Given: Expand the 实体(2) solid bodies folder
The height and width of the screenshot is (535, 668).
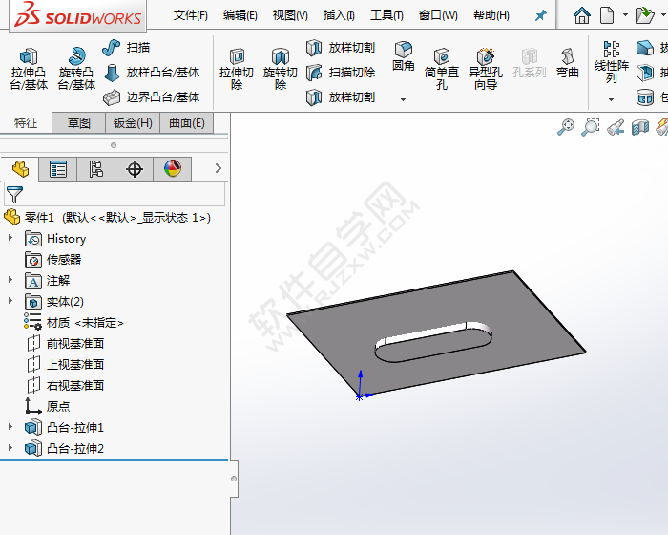Looking at the screenshot, I should tap(10, 302).
